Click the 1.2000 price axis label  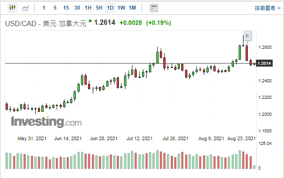pos(265,114)
